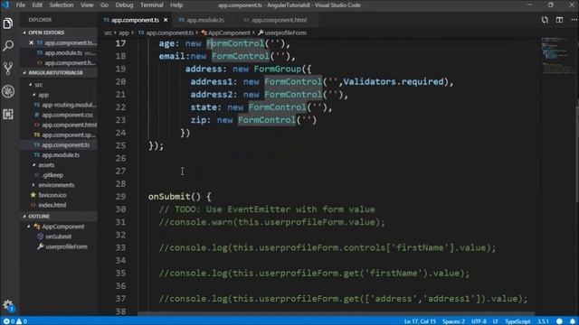This screenshot has height=325, width=579.
Task: Click the compare changes icon in editor toolbar
Action: click(x=545, y=20)
